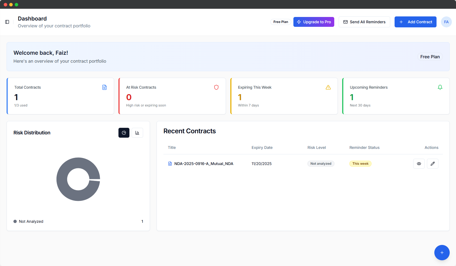
Task: Sort contracts by the Expiry Date column
Action: point(262,148)
